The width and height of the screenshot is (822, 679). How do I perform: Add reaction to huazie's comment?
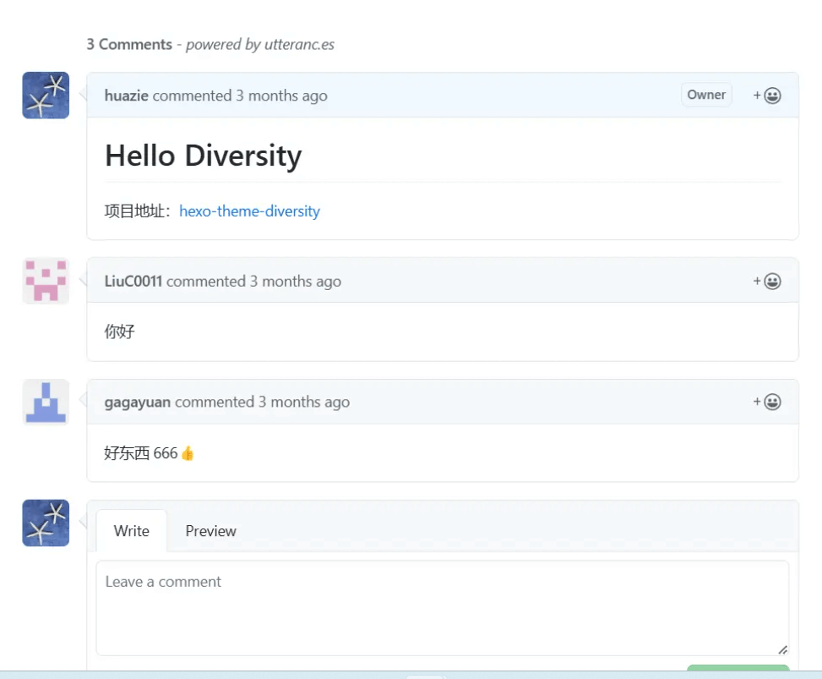click(x=767, y=96)
